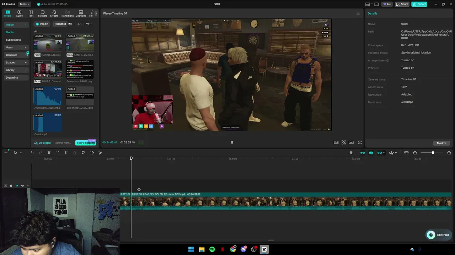Adjust the timeline zoom slider handle
This screenshot has height=255, width=455.
click(433, 153)
